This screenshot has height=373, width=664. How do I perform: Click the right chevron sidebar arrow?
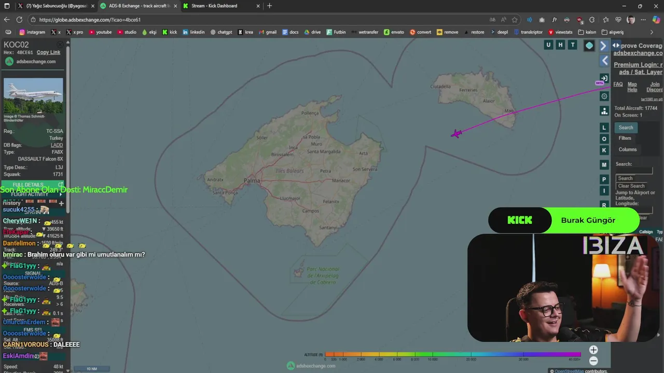[603, 46]
